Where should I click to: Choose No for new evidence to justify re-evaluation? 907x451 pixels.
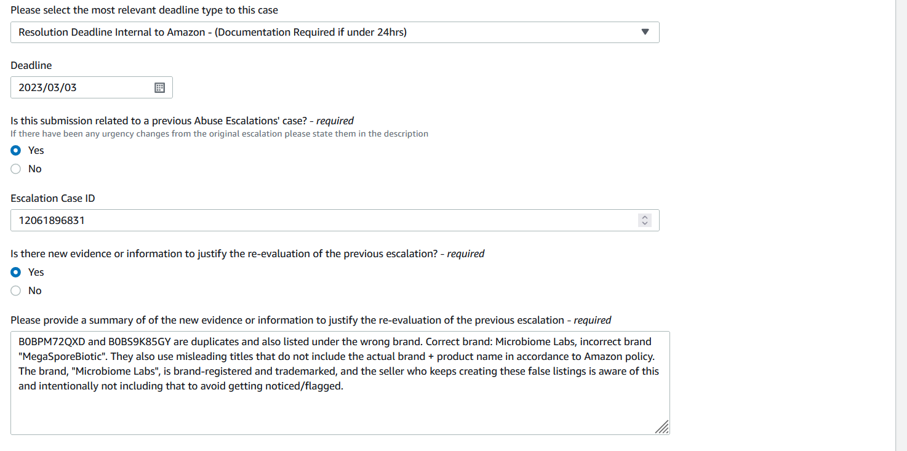coord(16,290)
